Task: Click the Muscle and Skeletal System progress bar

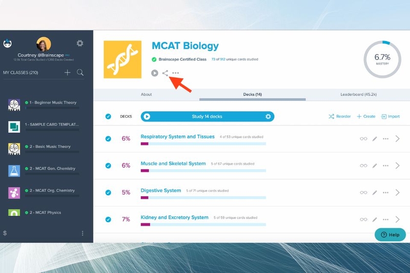Action: 203,171
